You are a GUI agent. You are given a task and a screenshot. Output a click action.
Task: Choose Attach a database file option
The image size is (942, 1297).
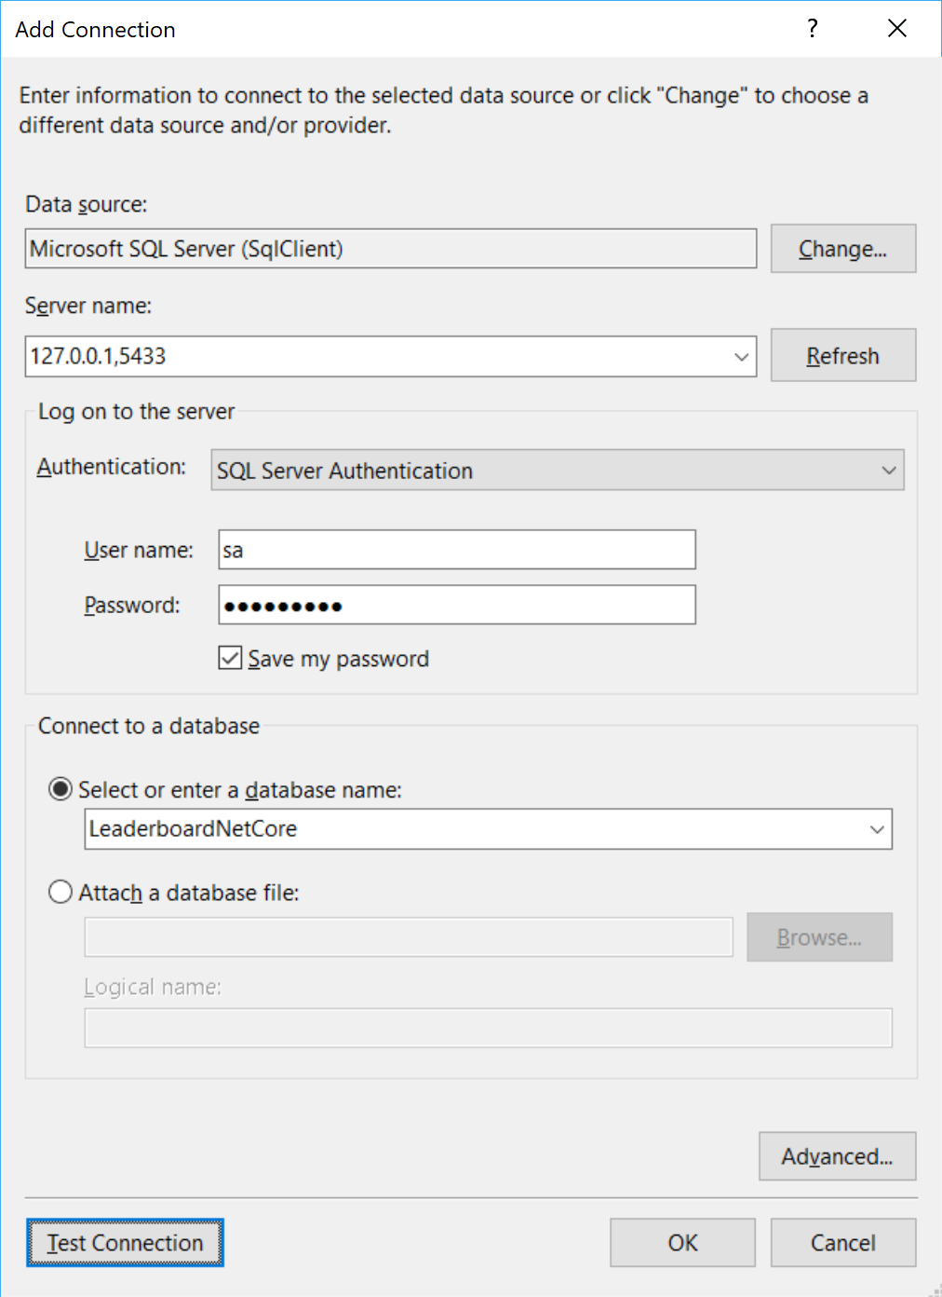point(61,893)
